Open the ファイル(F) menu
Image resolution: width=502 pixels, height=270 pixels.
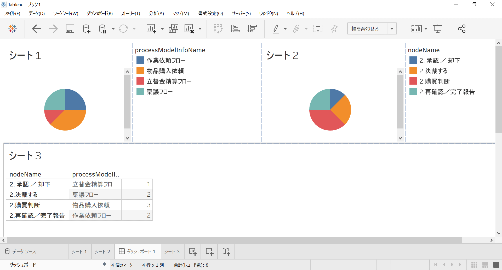[12, 14]
